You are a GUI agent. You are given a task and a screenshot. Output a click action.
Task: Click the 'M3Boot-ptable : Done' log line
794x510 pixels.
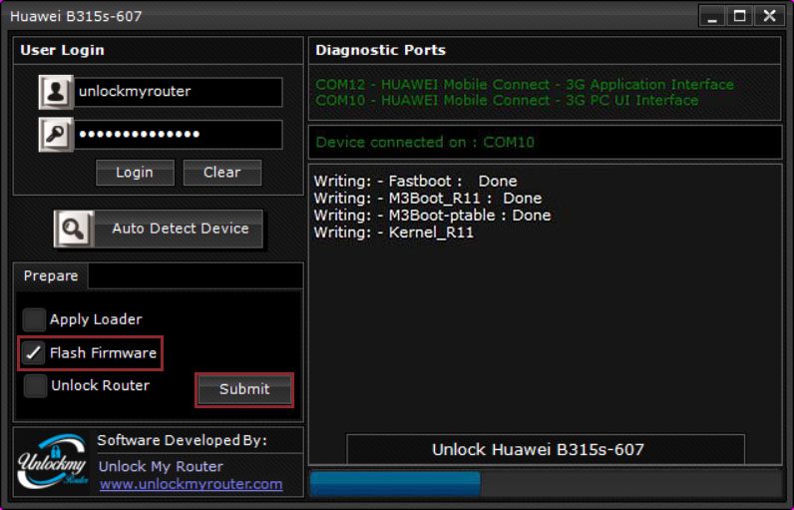[x=433, y=216]
